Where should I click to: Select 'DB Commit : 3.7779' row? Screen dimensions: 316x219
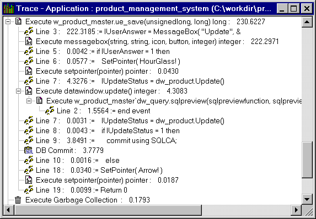pyautogui.click(x=69, y=150)
